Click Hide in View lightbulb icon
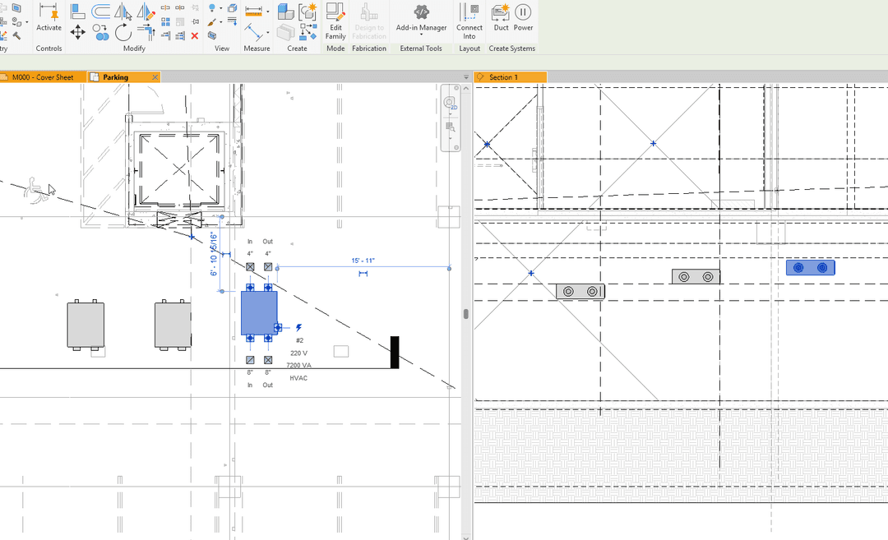This screenshot has width=888, height=540. pos(212,8)
